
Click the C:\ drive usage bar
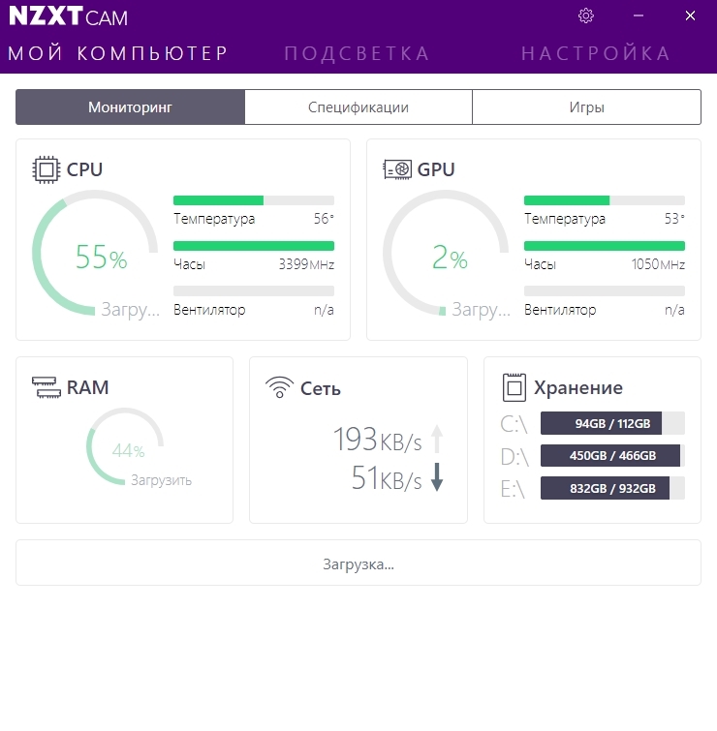(x=611, y=423)
